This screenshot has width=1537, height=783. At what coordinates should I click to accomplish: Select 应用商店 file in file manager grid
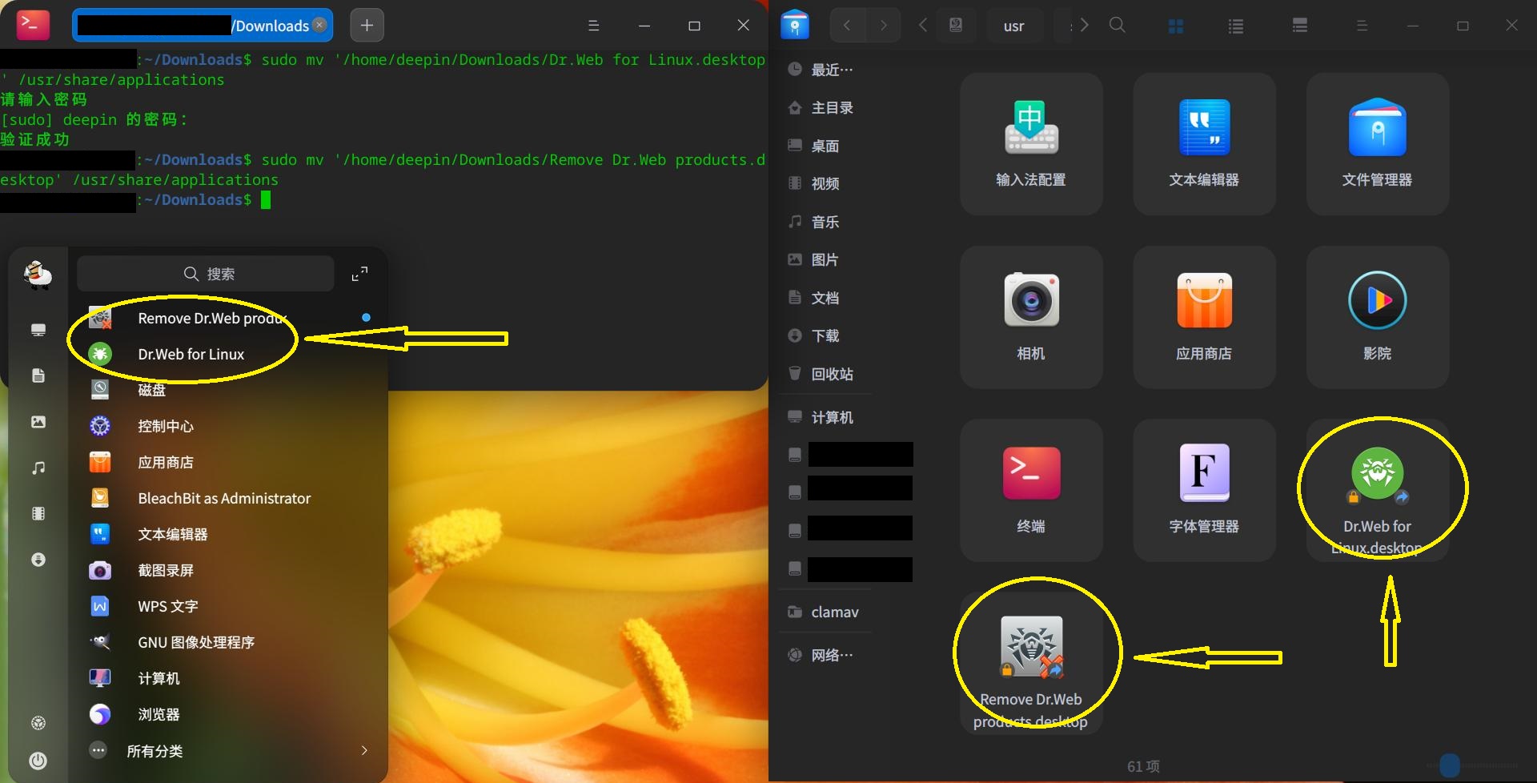1204,317
